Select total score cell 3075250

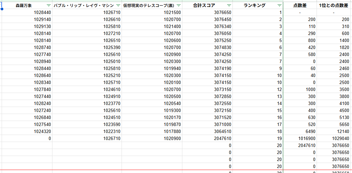click(207, 40)
